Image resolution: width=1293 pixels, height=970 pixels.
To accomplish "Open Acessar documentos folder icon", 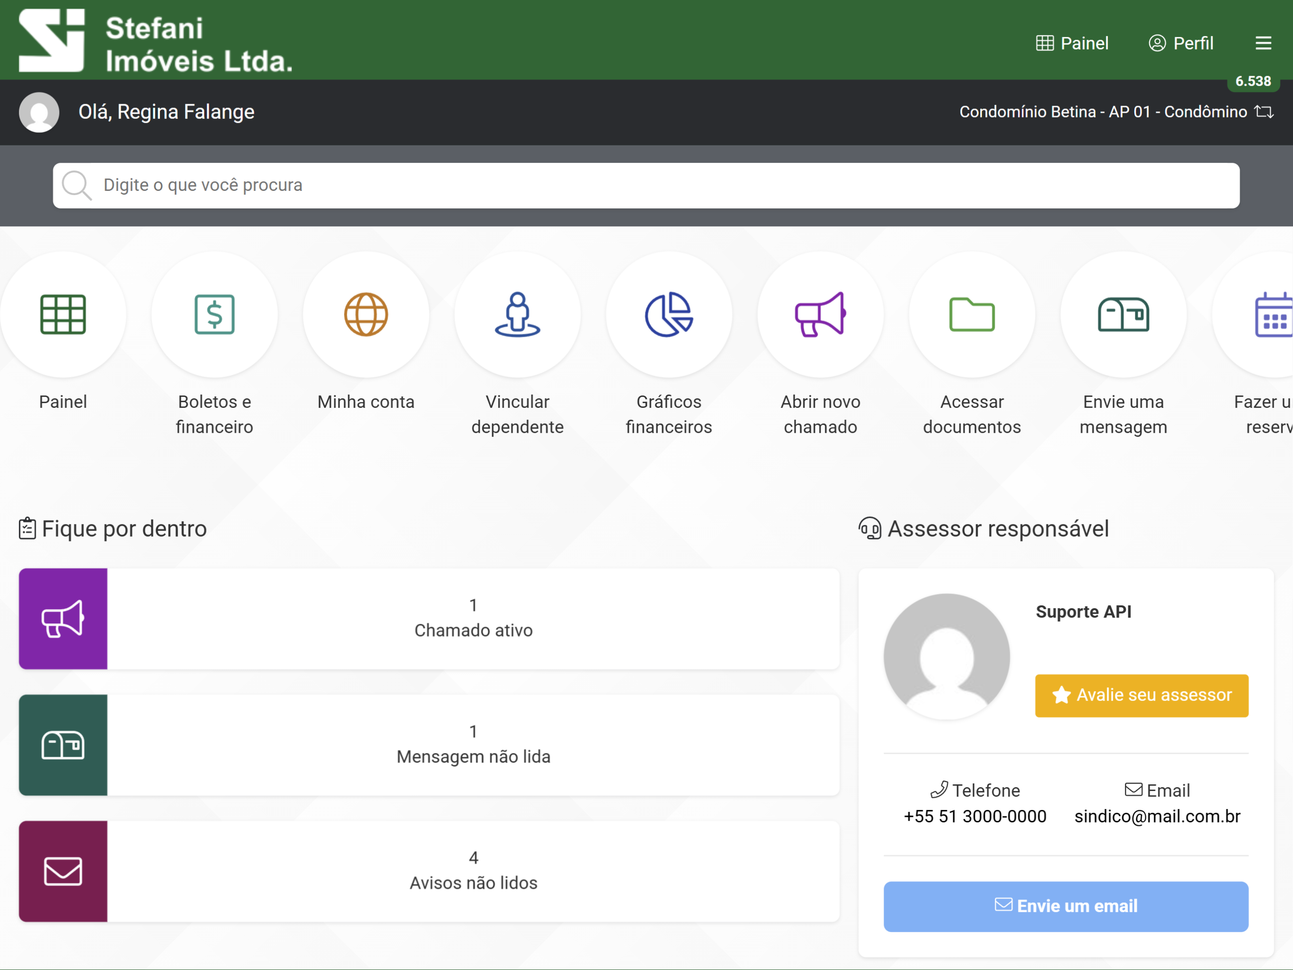I will tap(972, 315).
